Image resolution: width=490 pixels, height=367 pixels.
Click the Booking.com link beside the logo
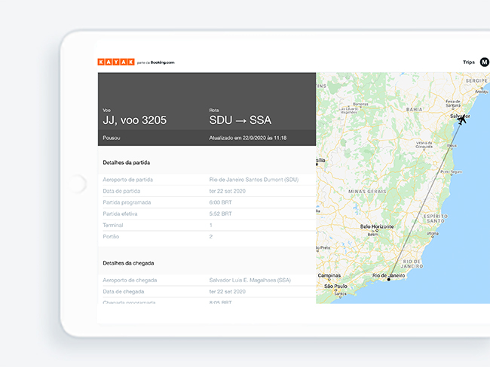(162, 62)
